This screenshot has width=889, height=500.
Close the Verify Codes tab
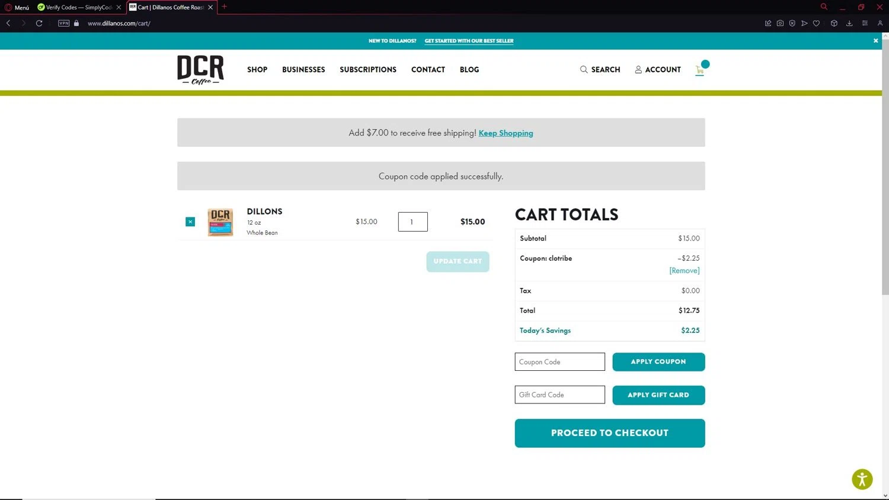point(119,7)
